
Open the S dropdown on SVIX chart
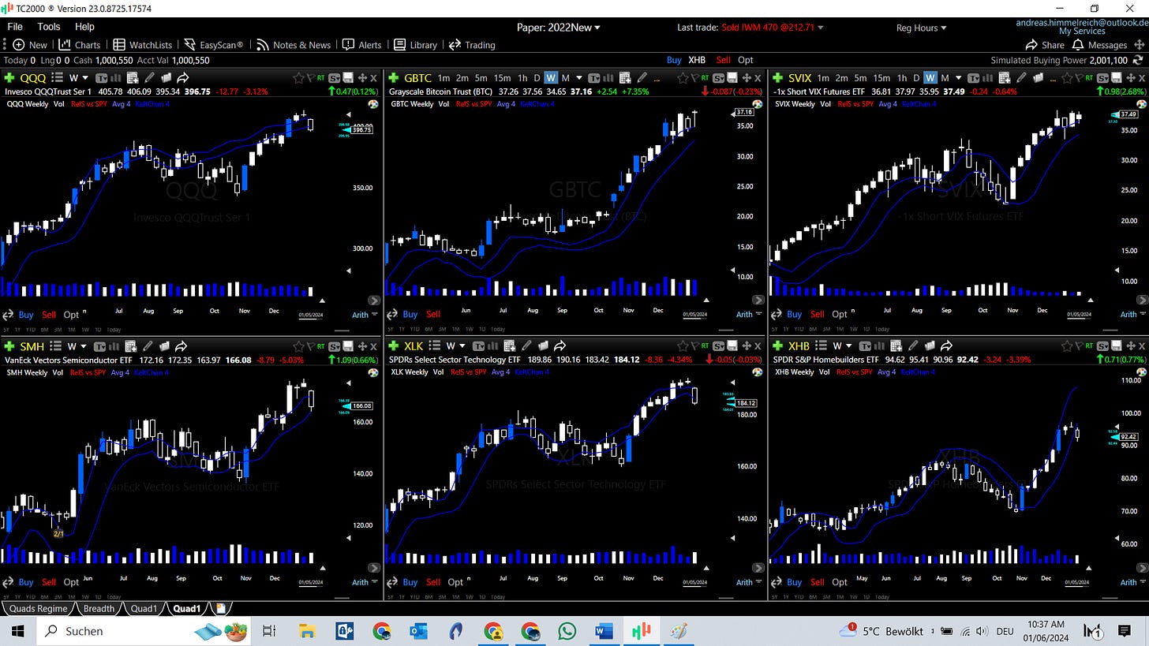pyautogui.click(x=1103, y=78)
